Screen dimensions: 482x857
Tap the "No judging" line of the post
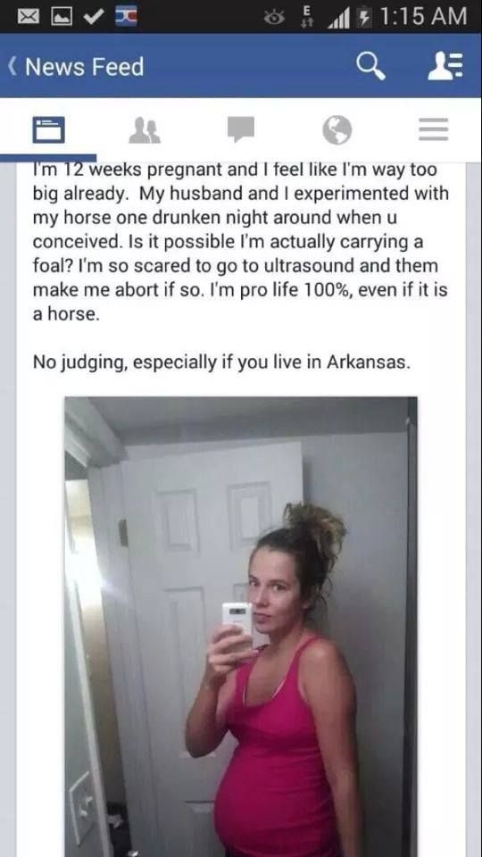pos(220,362)
